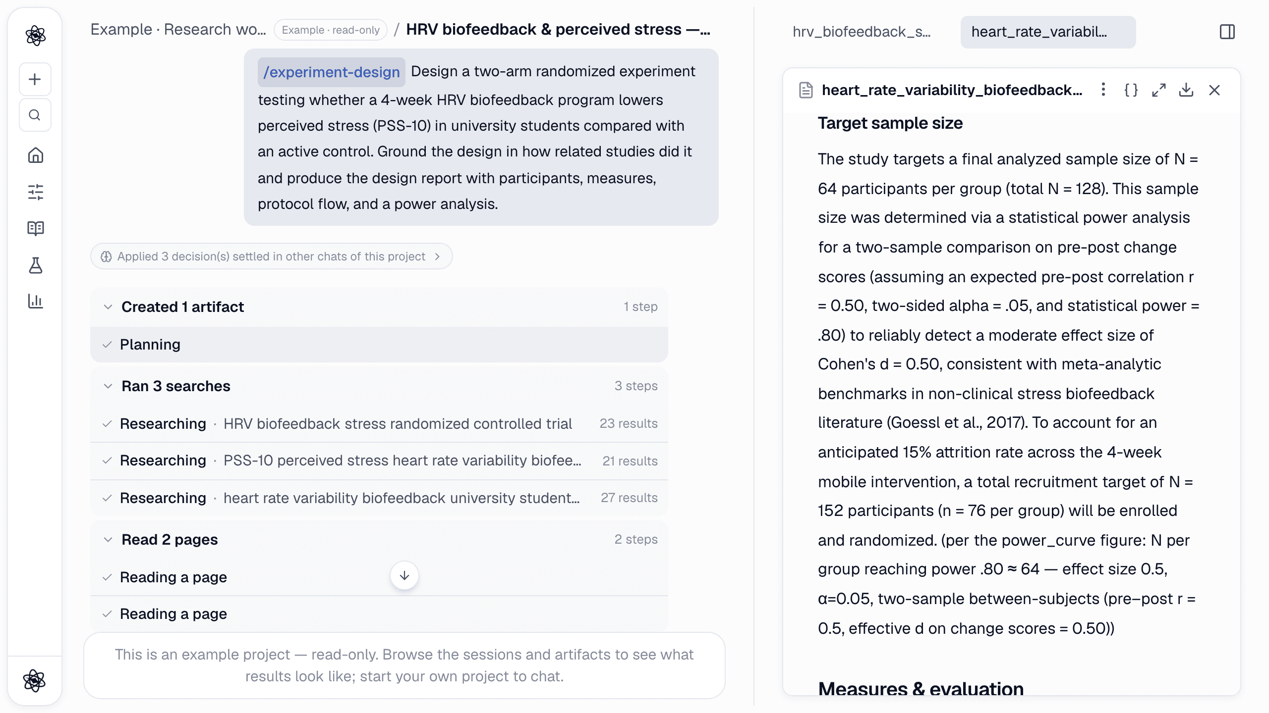
Task: Open Researching HRV biofeedback stress randomized row
Action: coord(379,424)
